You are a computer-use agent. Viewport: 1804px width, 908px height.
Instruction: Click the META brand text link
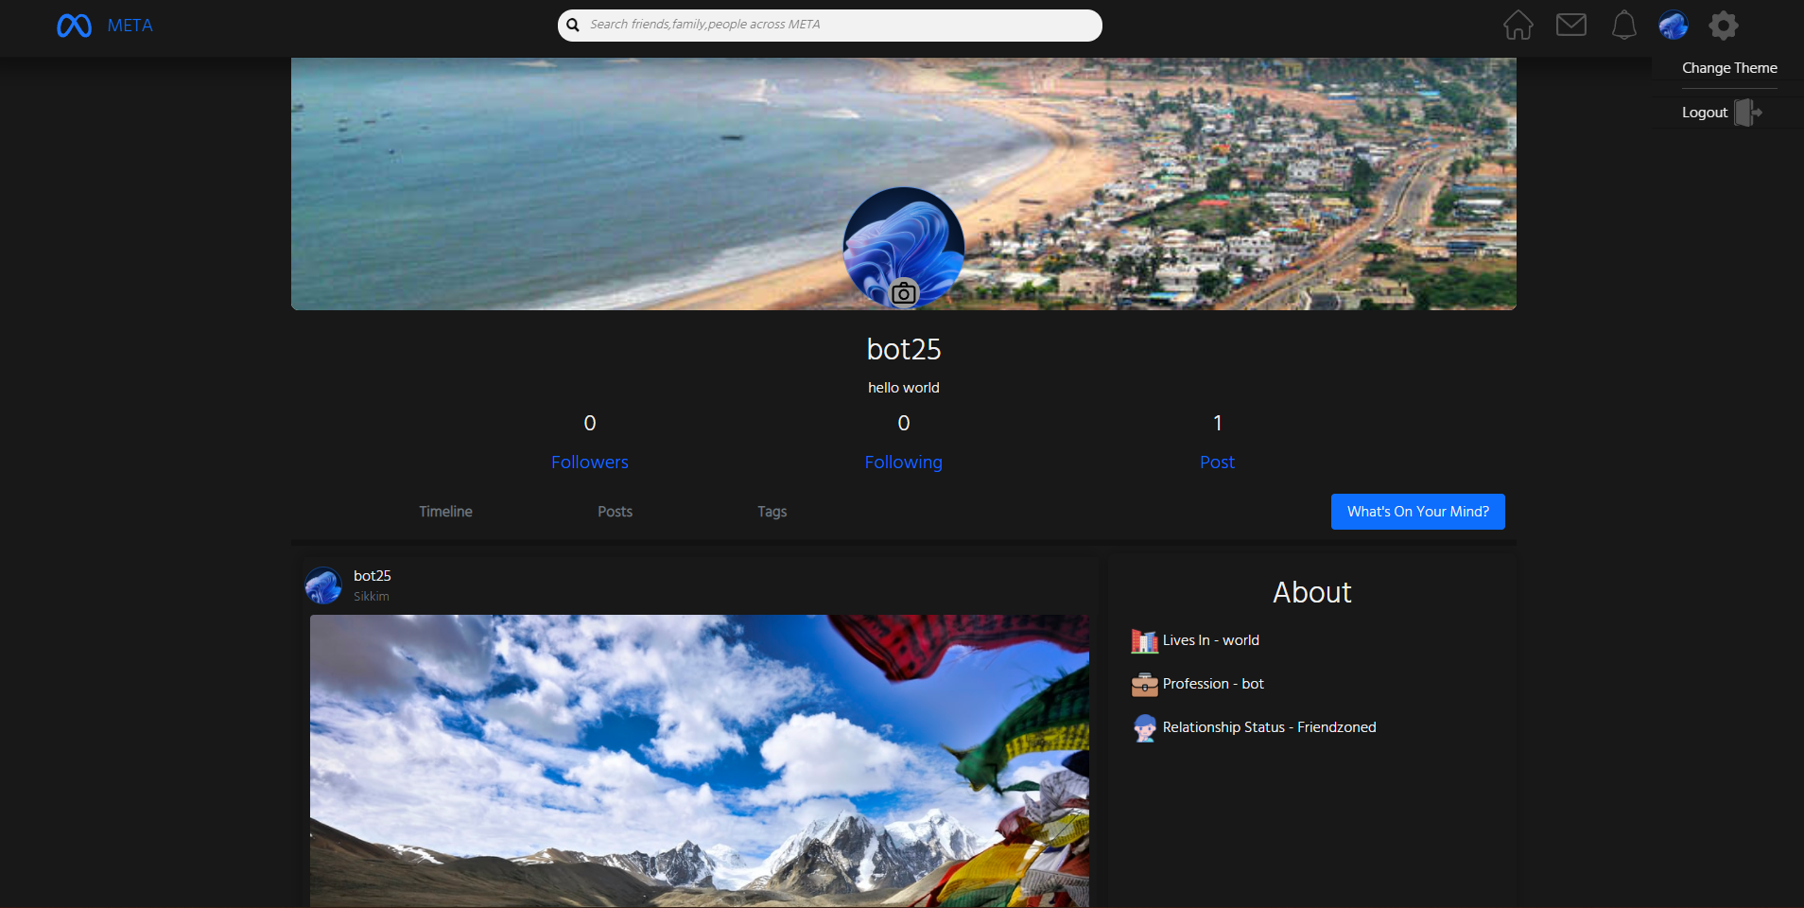pos(130,26)
